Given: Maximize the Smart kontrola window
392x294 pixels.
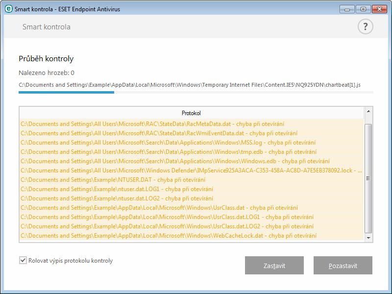Looking at the screenshot, I should pos(363,9).
